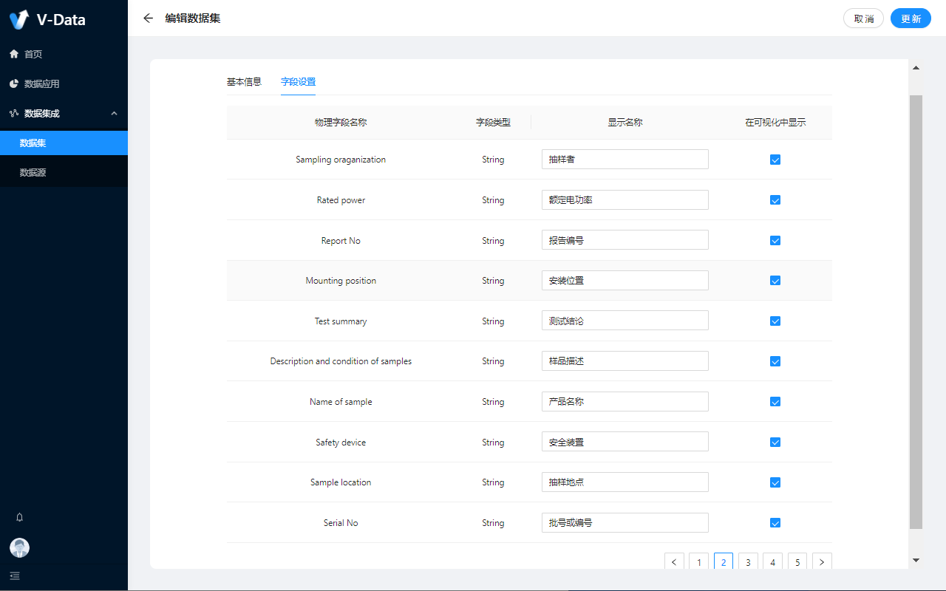Go to next page with right arrow
The height and width of the screenshot is (591, 946).
click(822, 562)
